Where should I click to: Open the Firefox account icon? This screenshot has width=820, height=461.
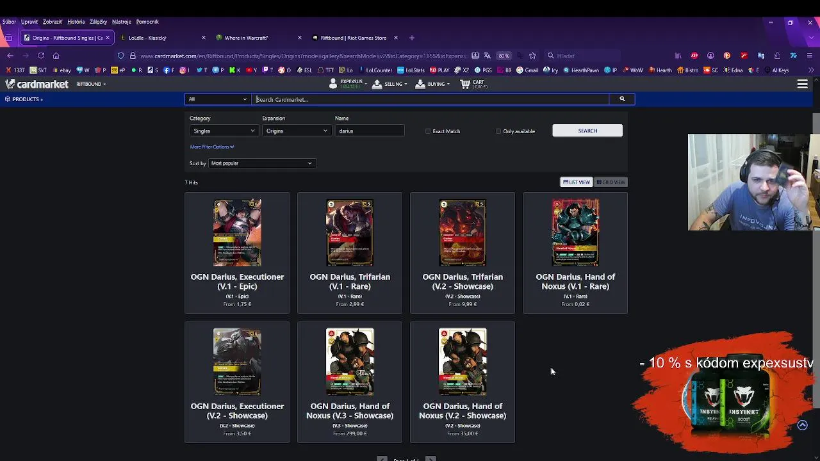(x=710, y=56)
